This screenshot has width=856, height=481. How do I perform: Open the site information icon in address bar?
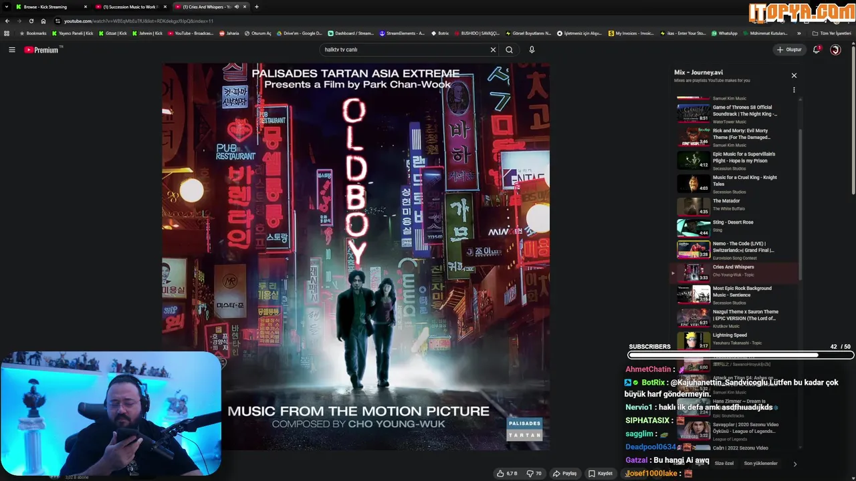click(x=58, y=21)
